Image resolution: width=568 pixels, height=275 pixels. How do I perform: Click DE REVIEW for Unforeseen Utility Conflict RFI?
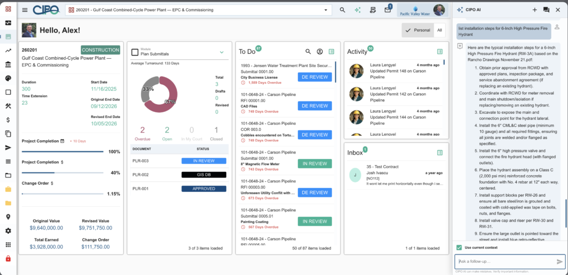coord(315,192)
